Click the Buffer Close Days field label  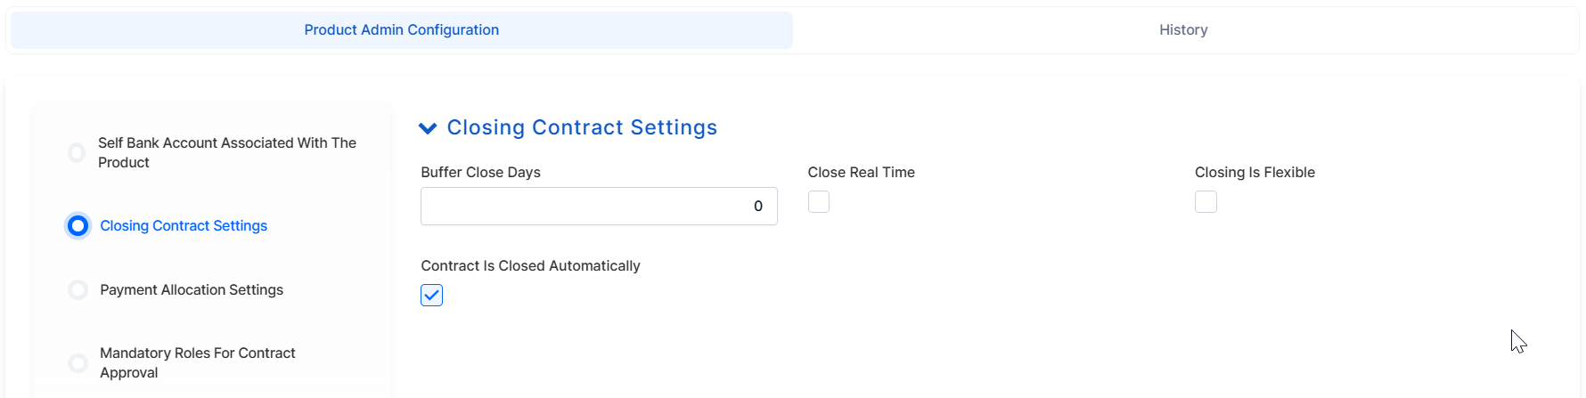pyautogui.click(x=480, y=173)
